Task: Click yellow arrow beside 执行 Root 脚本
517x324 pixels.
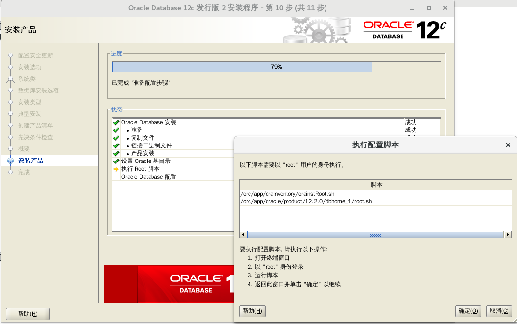Action: coord(116,169)
